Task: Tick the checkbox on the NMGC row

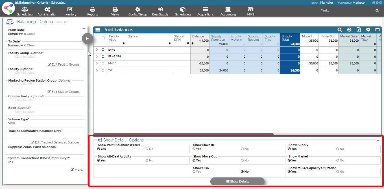Action: (103, 64)
